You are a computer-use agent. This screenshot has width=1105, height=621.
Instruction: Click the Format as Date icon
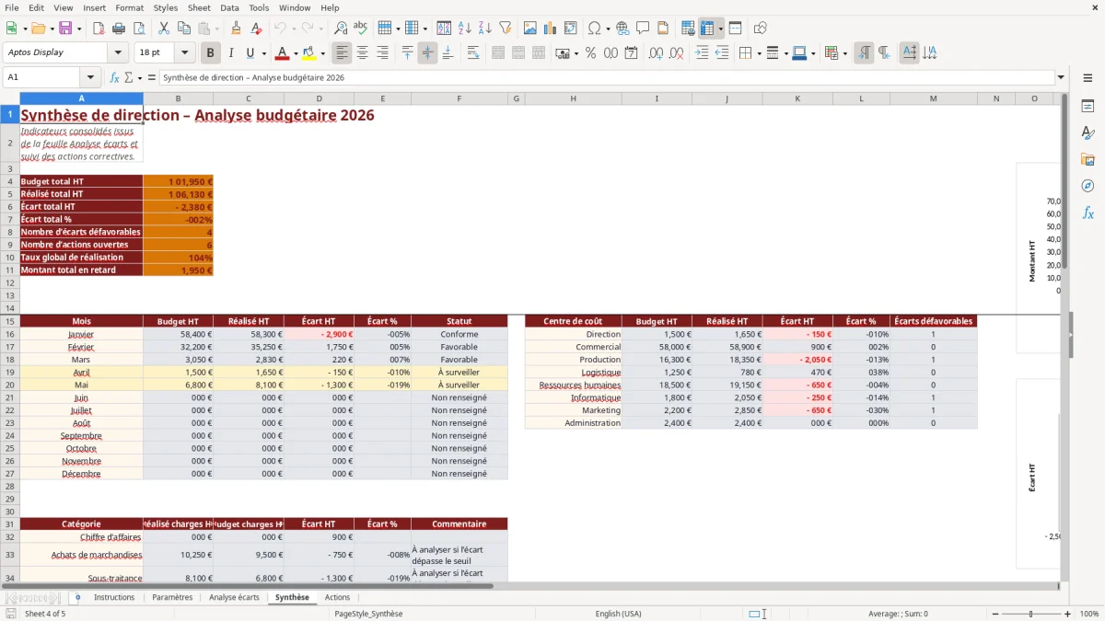pos(632,53)
